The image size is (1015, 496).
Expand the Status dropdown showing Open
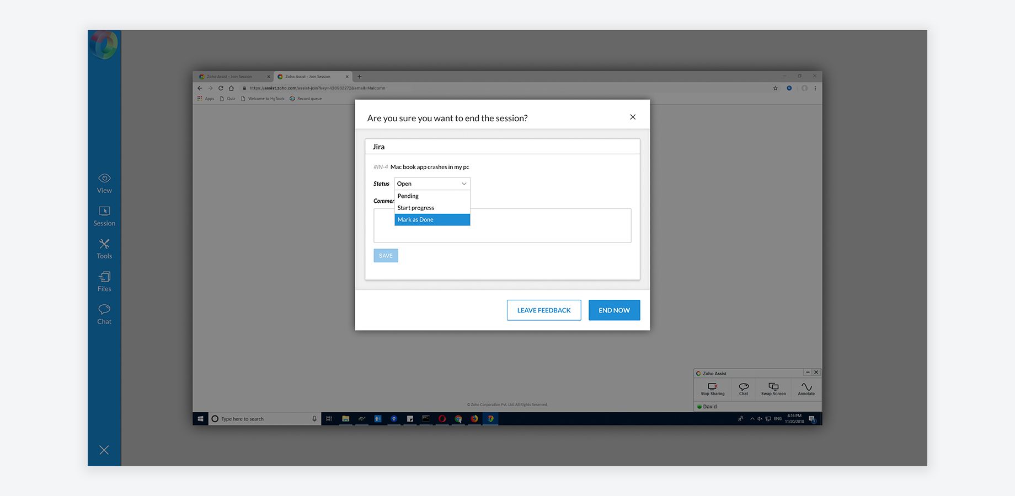[x=432, y=184]
